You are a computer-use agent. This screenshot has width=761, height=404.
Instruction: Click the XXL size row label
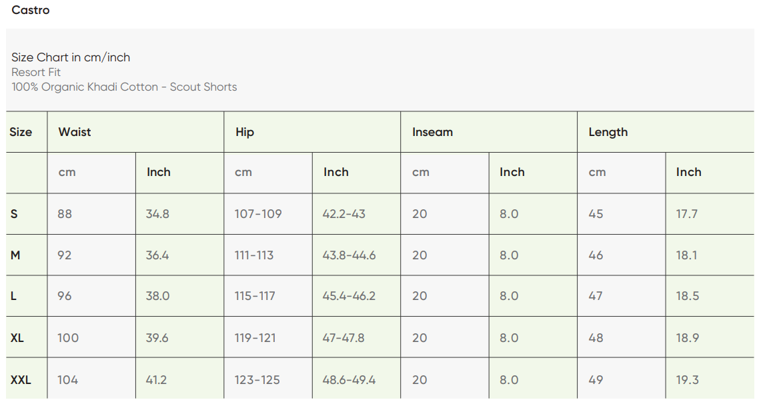(21, 380)
